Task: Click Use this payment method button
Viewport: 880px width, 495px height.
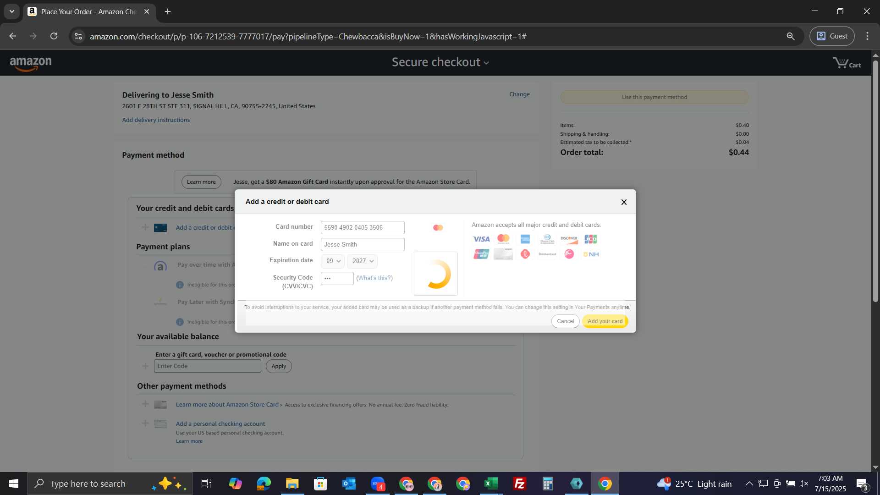Action: [654, 97]
